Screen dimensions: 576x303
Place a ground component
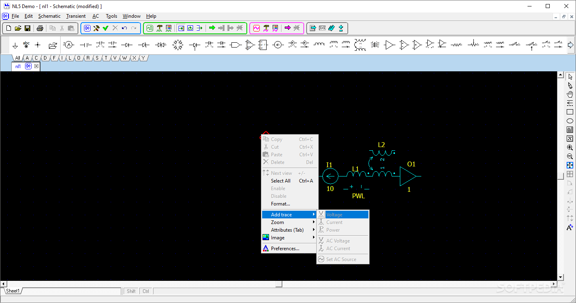coord(15,45)
